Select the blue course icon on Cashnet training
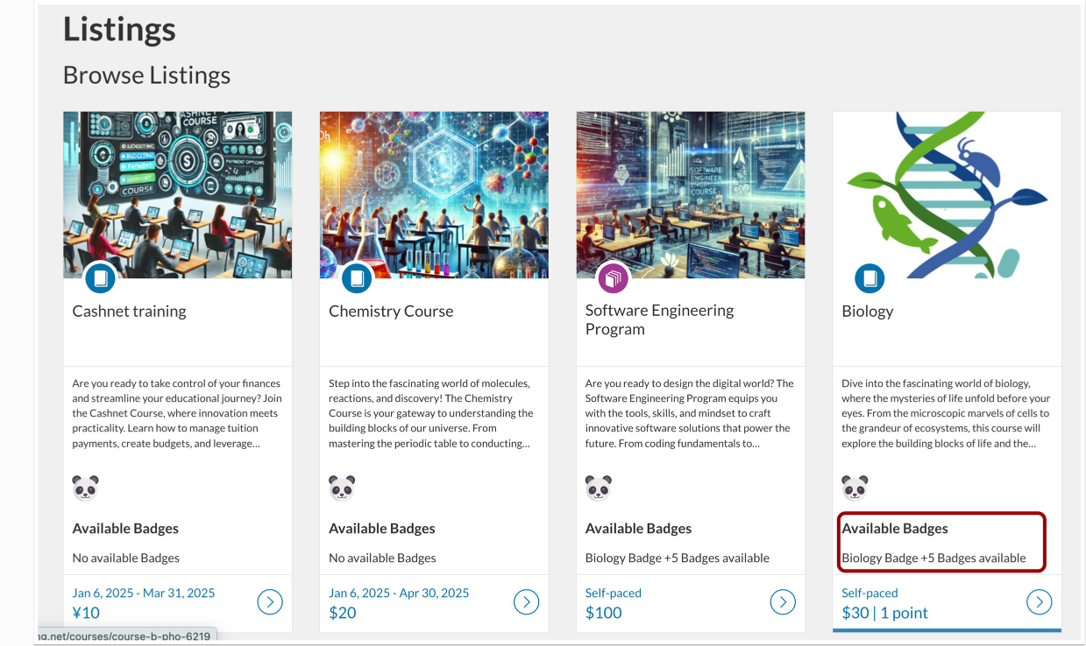1086x646 pixels. pyautogui.click(x=101, y=278)
